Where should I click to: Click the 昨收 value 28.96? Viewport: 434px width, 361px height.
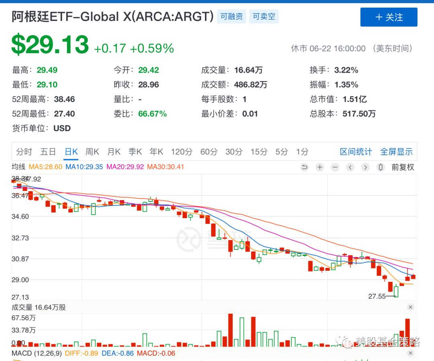pos(149,85)
